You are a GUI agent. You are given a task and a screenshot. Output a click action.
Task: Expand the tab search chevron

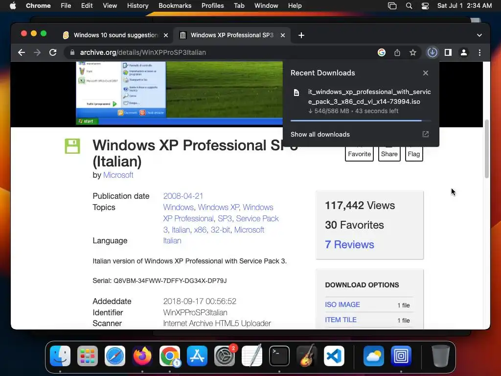coord(479,35)
